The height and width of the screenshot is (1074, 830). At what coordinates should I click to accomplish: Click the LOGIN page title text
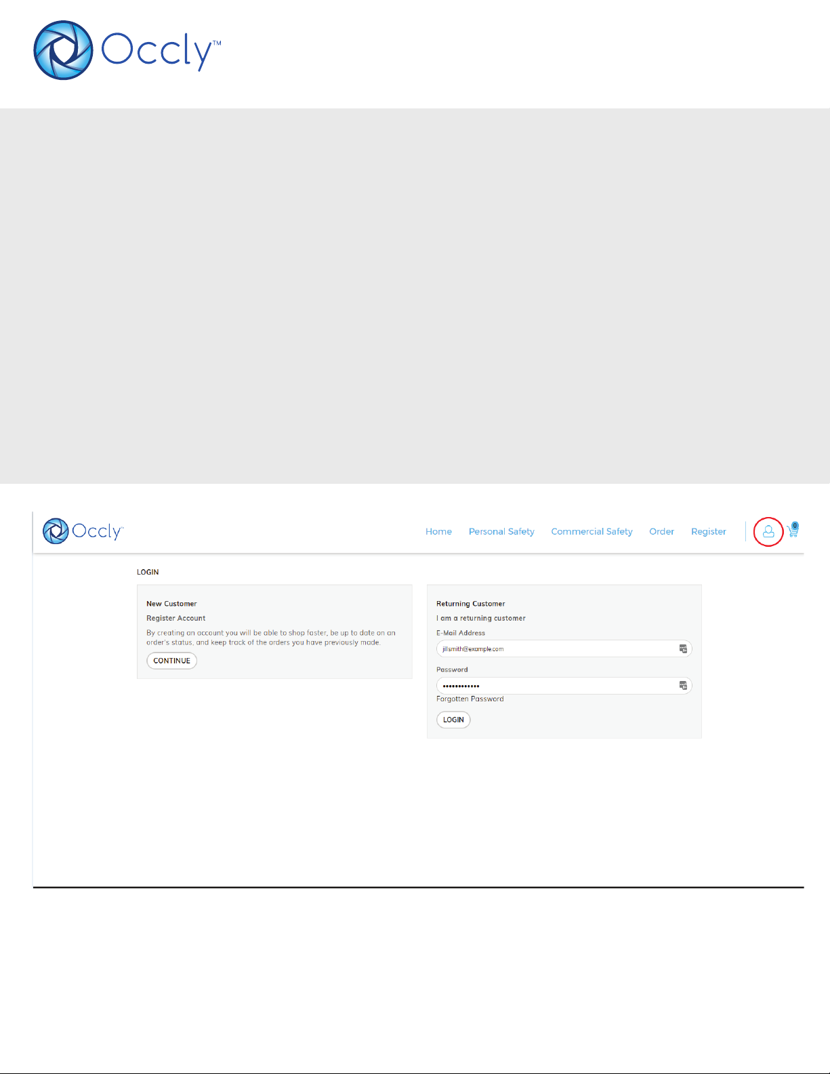point(148,572)
